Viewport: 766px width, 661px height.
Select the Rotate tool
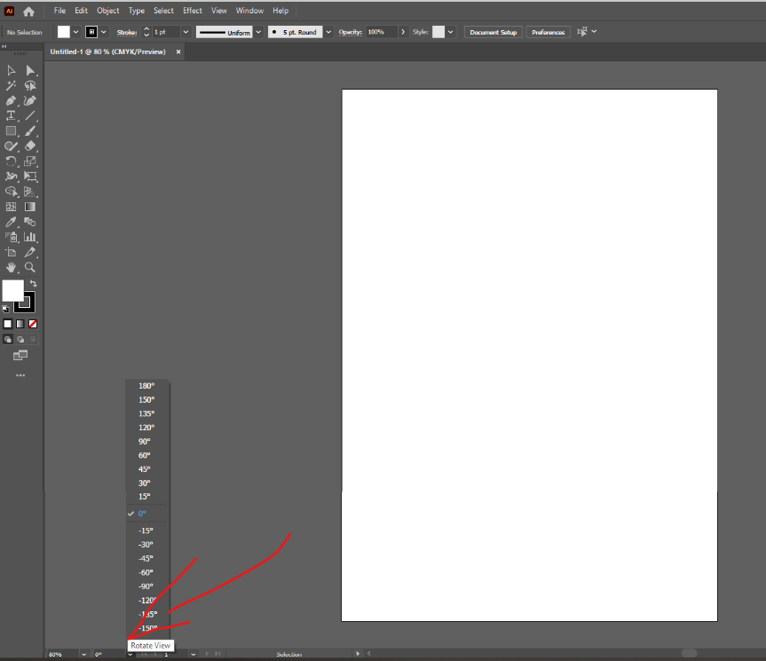[x=11, y=161]
